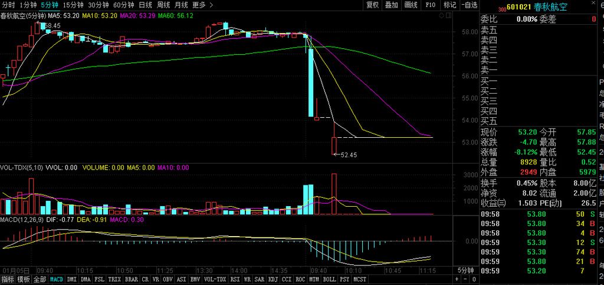
Task: Open F10 company information
Action: tap(431, 5)
